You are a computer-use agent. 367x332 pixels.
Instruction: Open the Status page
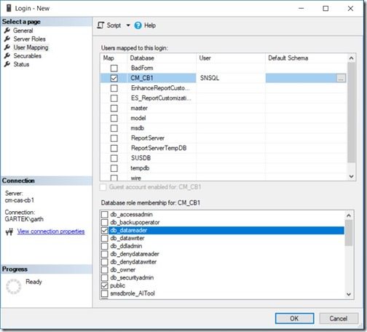coord(21,64)
